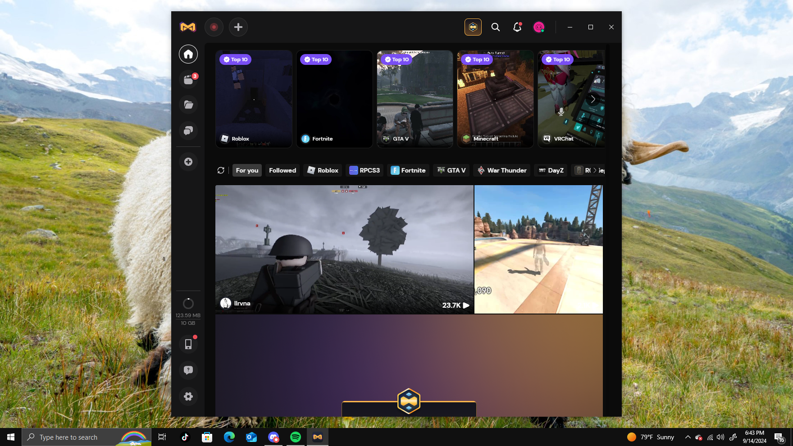Go to Home in sidebar
793x446 pixels.
pos(188,54)
